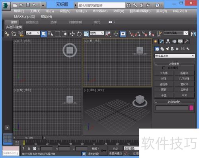
Task: Activate the Select and Scale tool
Action: [x=86, y=34]
